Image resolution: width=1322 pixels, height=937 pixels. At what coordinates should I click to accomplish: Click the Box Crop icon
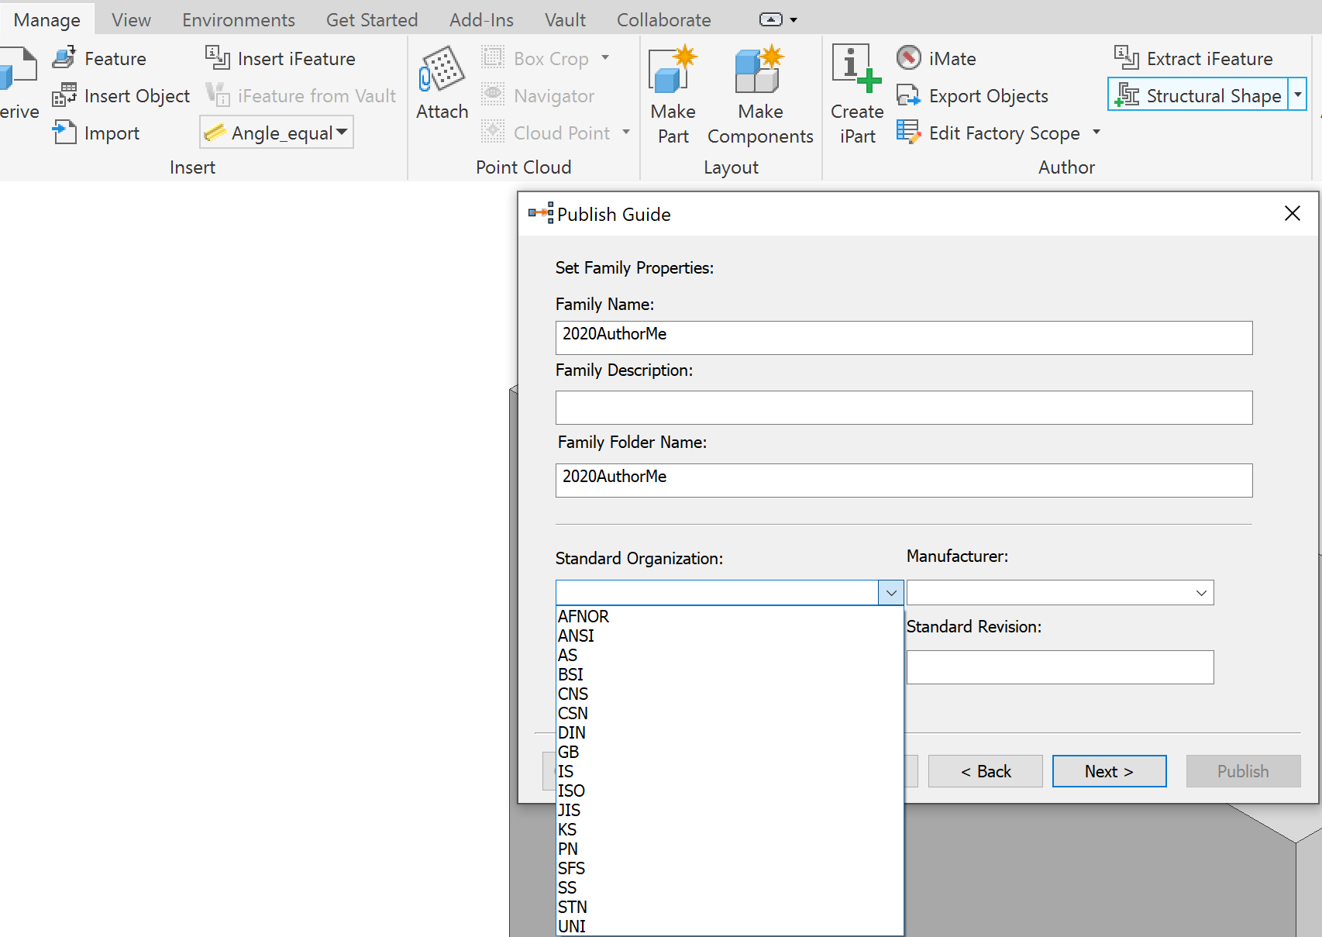pyautogui.click(x=493, y=57)
